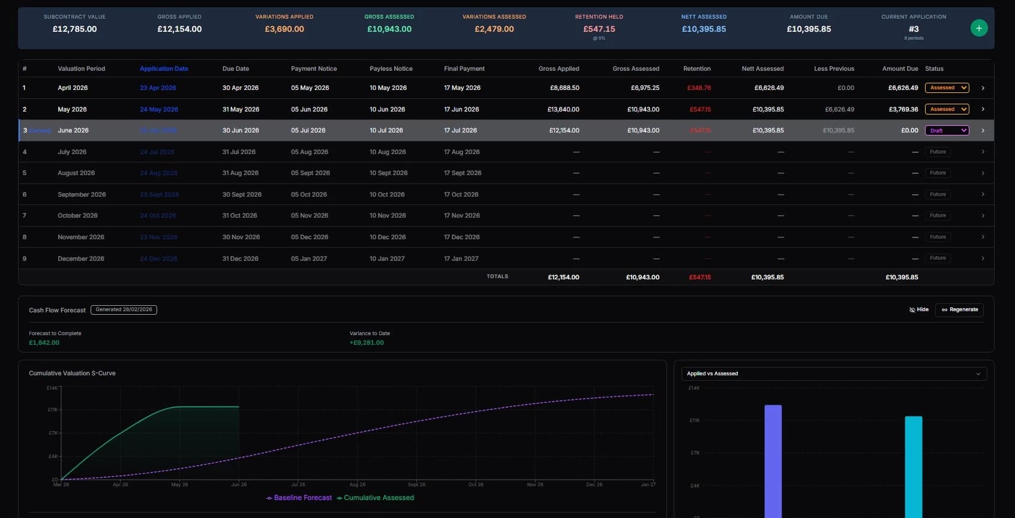The height and width of the screenshot is (518, 1015).
Task: Click the Future status badge on July 2026 row
Action: (938, 152)
